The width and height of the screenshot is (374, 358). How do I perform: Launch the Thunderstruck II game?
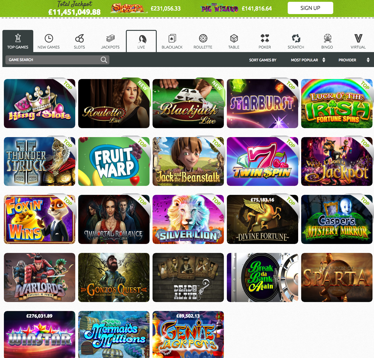click(40, 162)
